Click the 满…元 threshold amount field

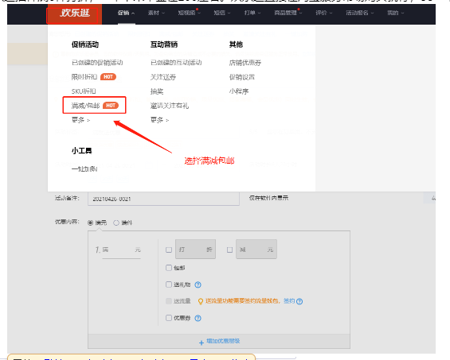pyautogui.click(x=121, y=250)
